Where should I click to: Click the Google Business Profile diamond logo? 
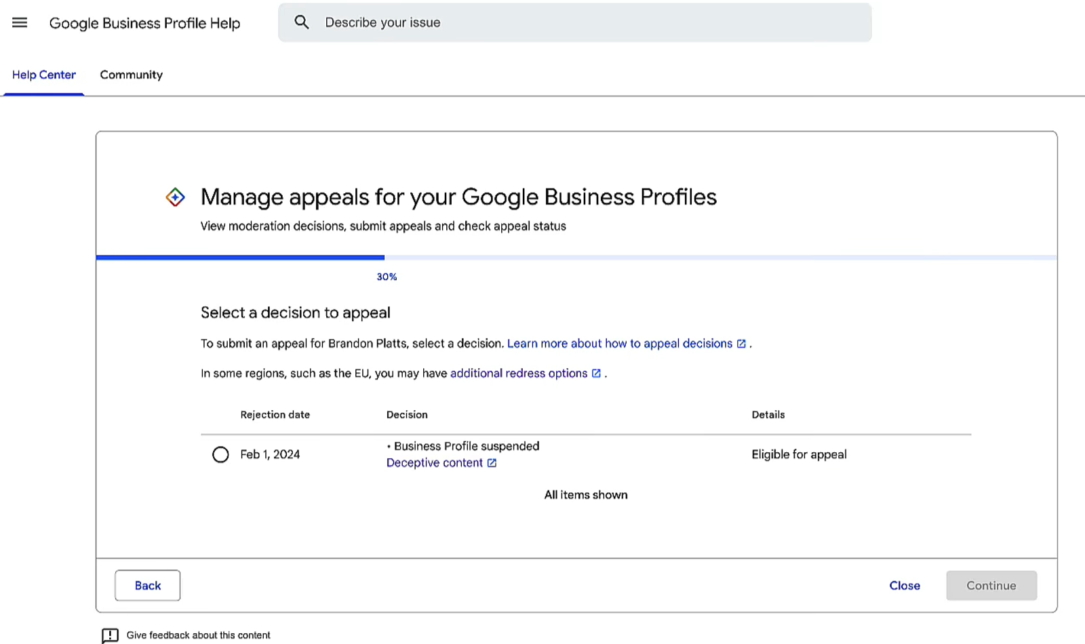pyautogui.click(x=175, y=197)
